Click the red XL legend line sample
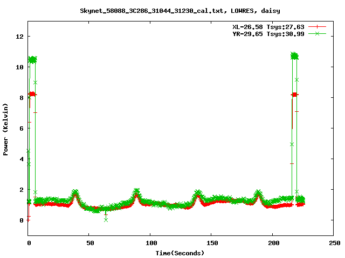 (x=317, y=27)
